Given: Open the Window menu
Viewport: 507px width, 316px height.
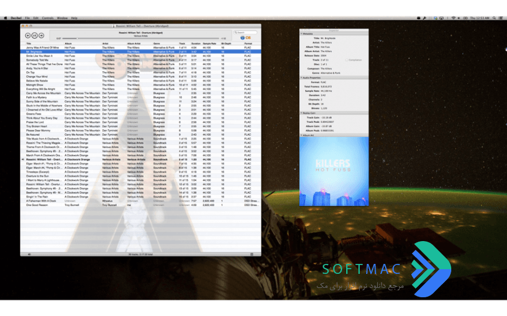Looking at the screenshot, I should pos(62,18).
